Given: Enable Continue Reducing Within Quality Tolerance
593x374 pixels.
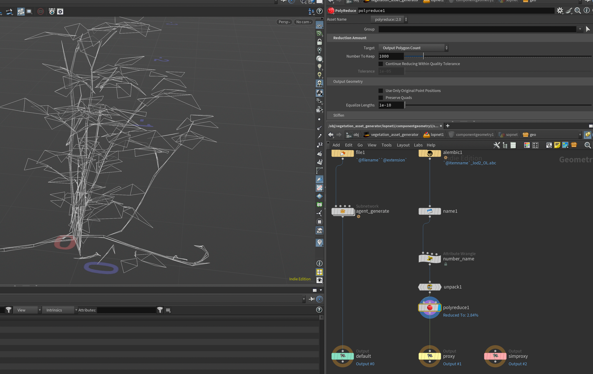Looking at the screenshot, I should click(x=381, y=64).
